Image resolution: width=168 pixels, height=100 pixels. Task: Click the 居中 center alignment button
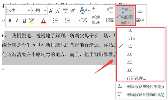tap(140, 15)
